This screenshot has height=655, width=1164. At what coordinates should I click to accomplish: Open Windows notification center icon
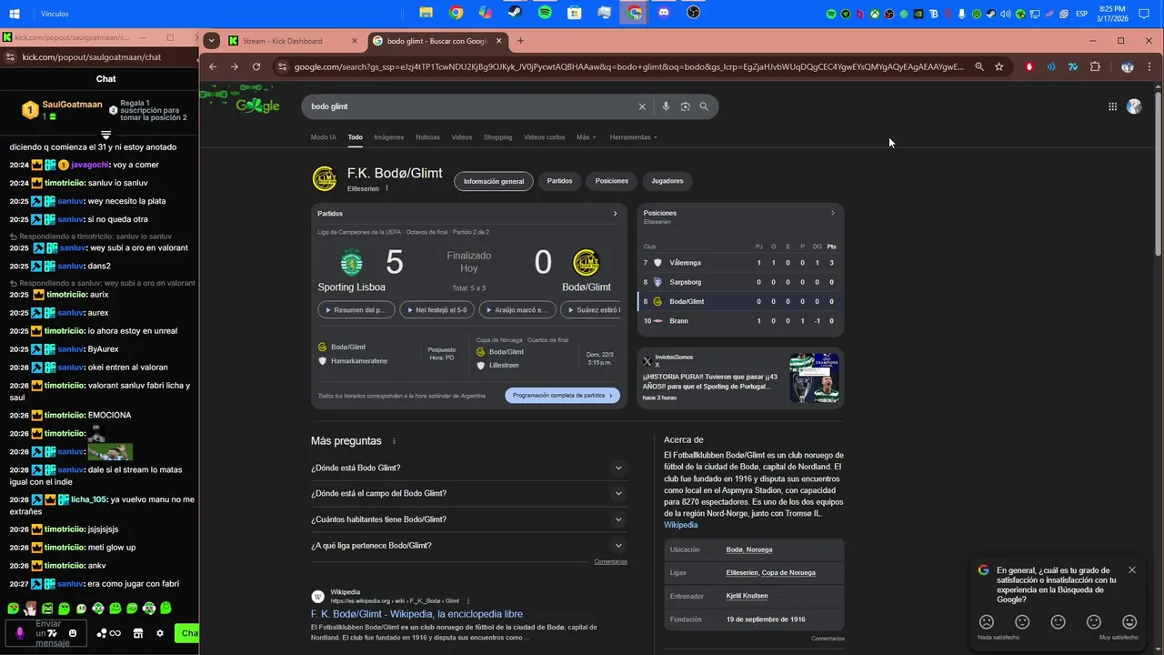1144,14
